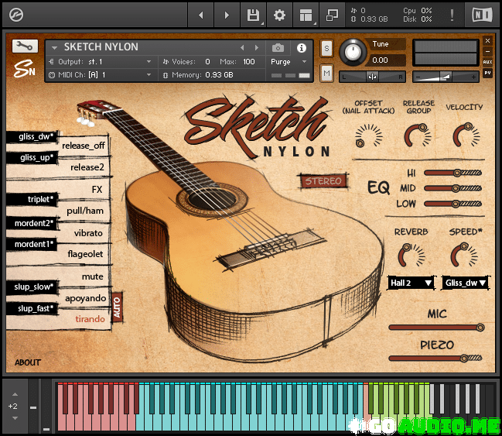Image resolution: width=502 pixels, height=436 pixels.
Task: Click the MIC volume slider
Action: pyautogui.click(x=435, y=328)
